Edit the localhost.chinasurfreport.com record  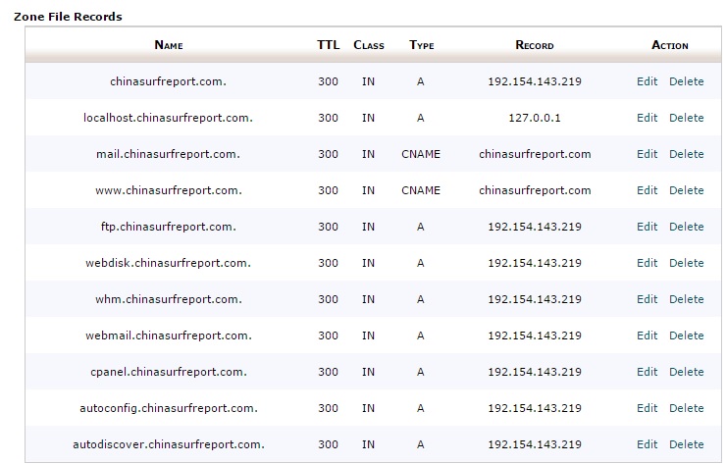coord(647,118)
